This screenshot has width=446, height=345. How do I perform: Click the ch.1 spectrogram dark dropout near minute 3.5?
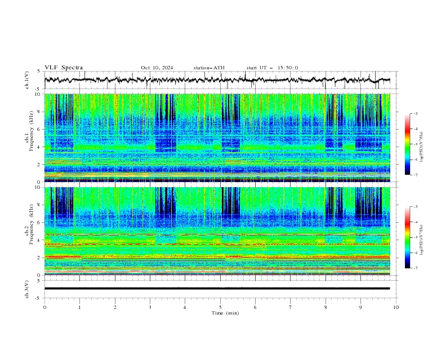point(166,122)
